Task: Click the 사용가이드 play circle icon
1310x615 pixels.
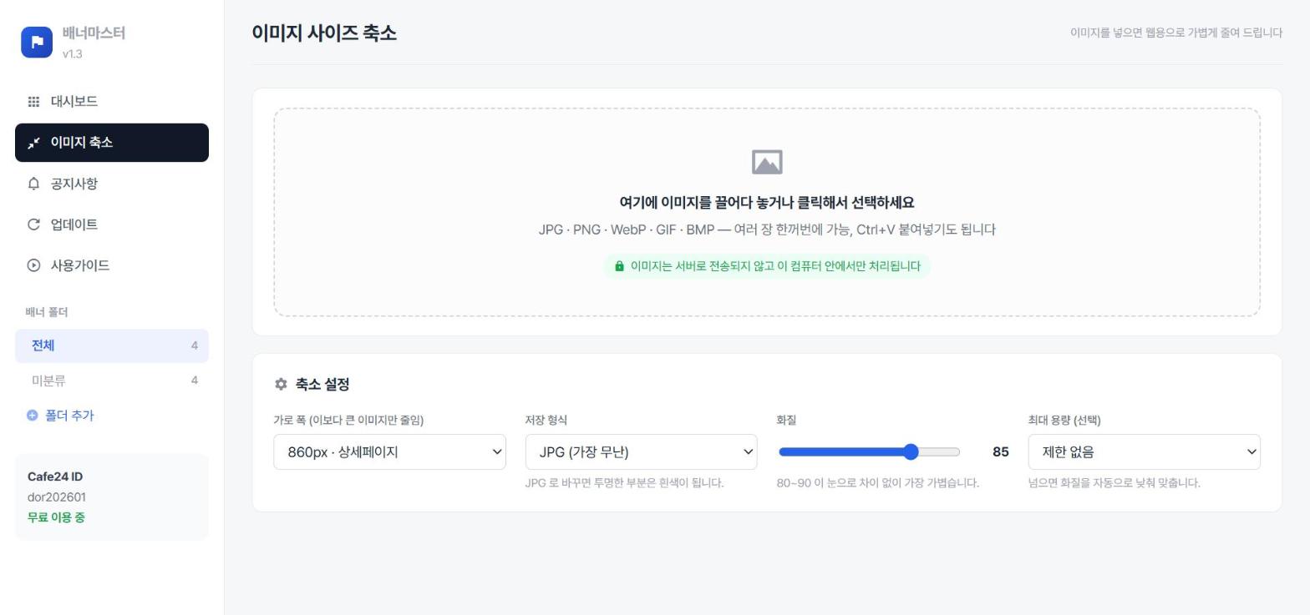Action: point(33,265)
